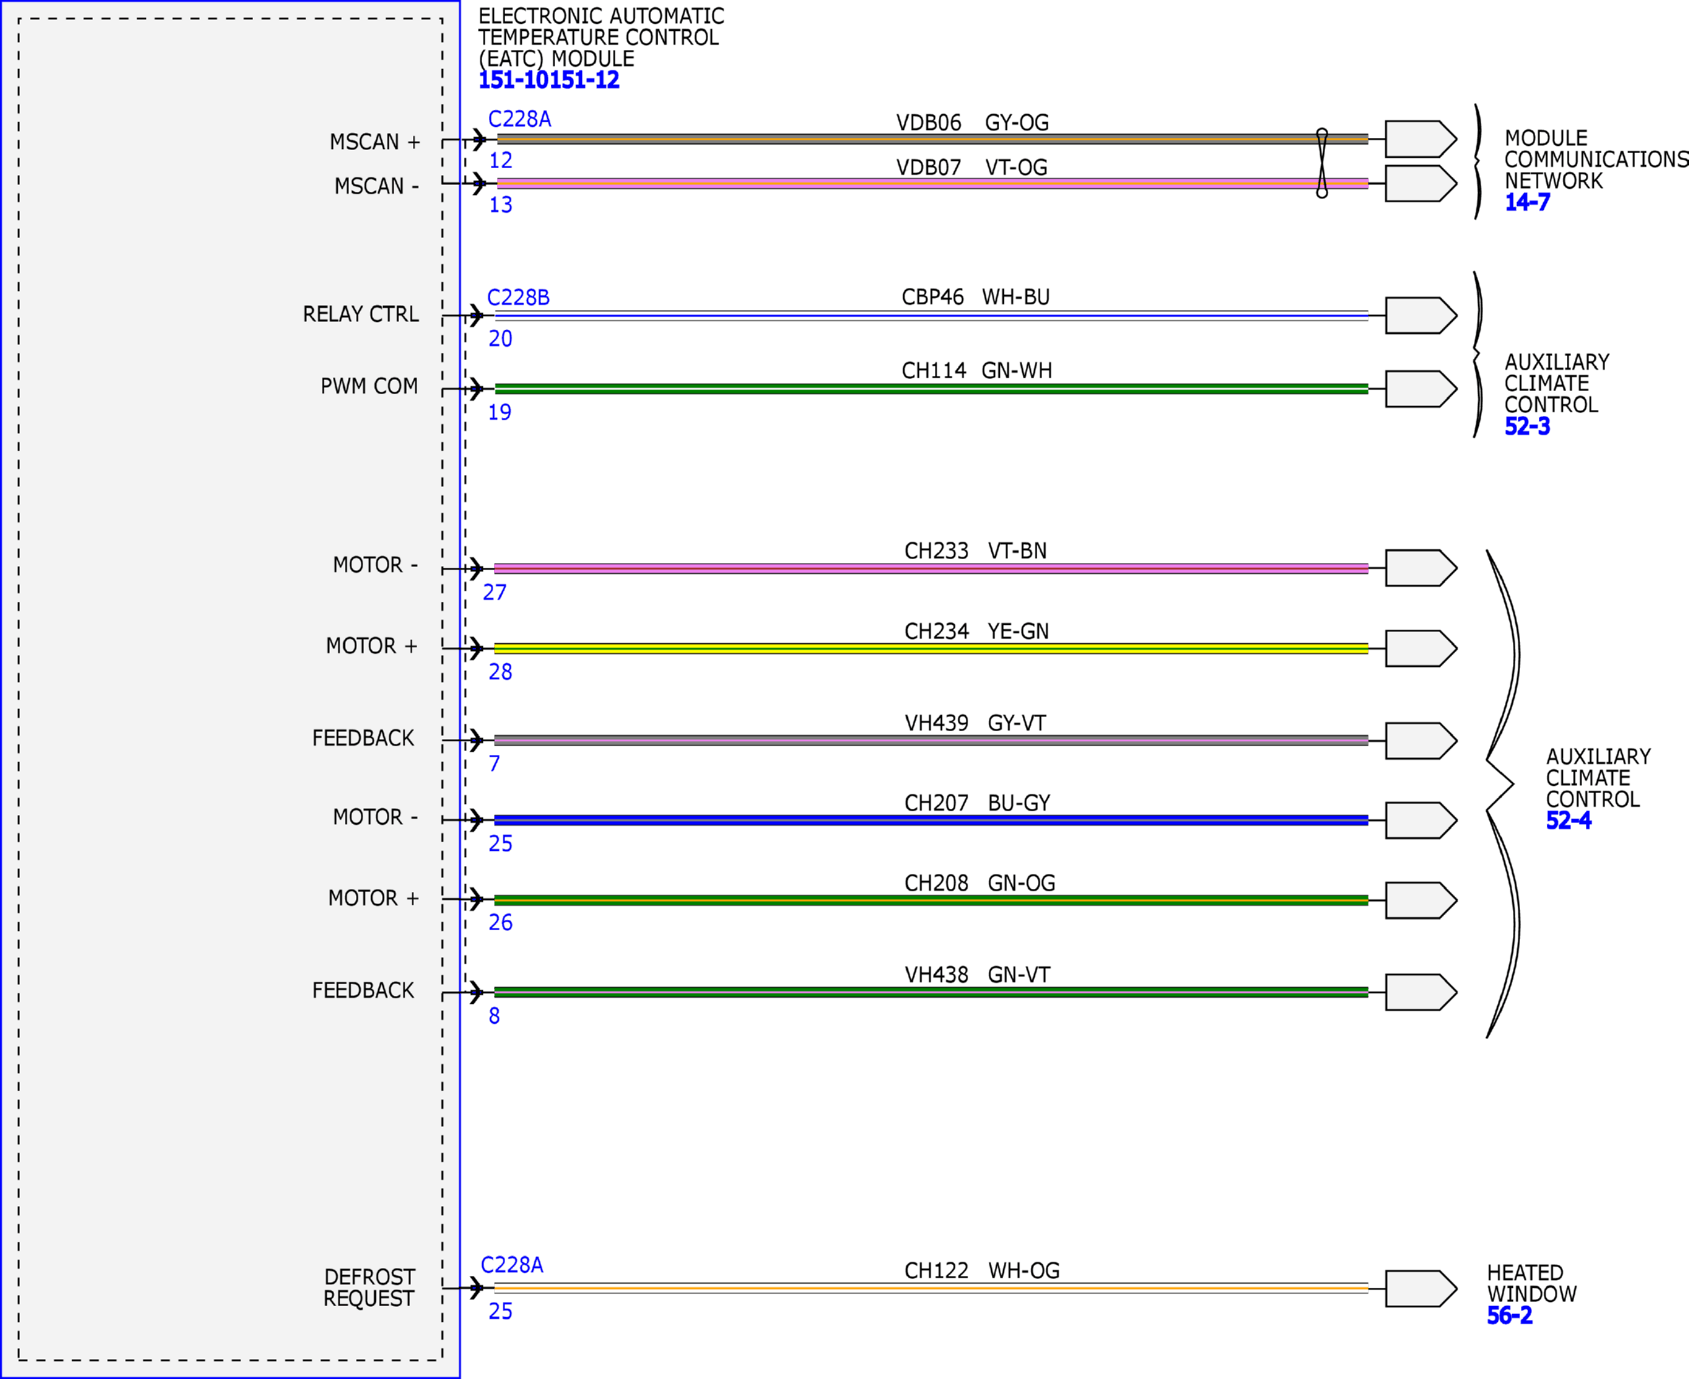Select wire label CH233 VT-BN
This screenshot has height=1379, width=1689.
click(975, 550)
